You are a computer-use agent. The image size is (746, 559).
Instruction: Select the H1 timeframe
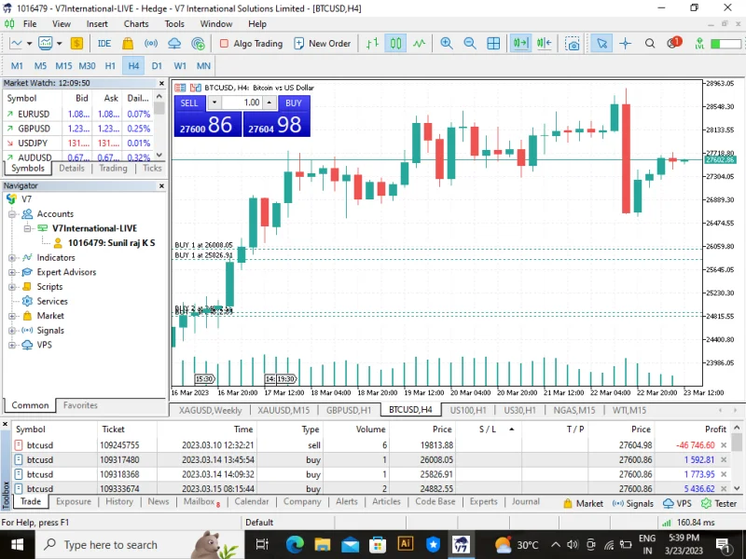(x=110, y=66)
